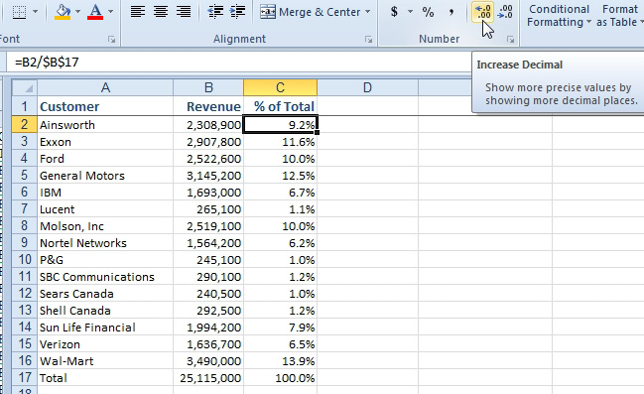Screen dimensions: 644x394
Task: Click the Select All corner button
Action: 25,87
